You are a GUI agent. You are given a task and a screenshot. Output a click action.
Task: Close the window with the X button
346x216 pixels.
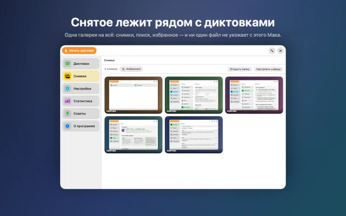[281, 51]
